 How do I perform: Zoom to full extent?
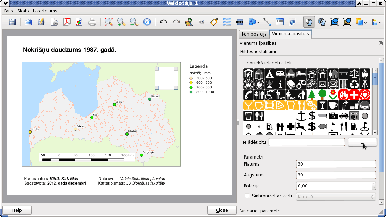click(109, 22)
